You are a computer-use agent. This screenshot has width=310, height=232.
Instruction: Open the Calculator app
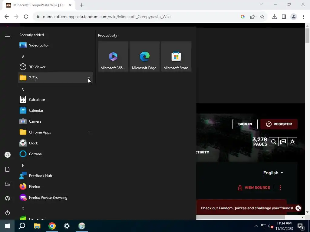pos(55,100)
